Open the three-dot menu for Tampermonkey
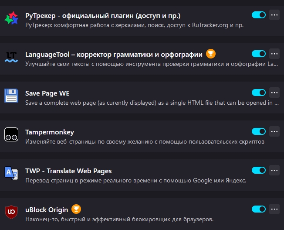The height and width of the screenshot is (230, 284). 274,131
